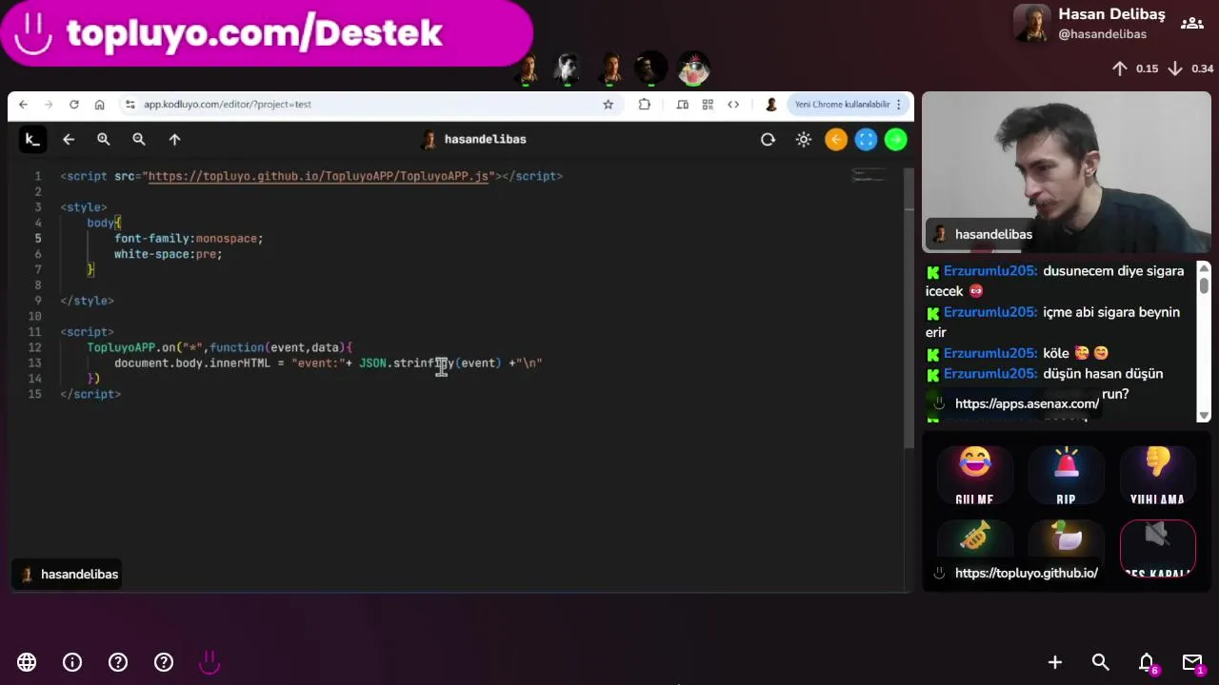Click Yeni Chrome kullanılabilir update button

coord(848,105)
